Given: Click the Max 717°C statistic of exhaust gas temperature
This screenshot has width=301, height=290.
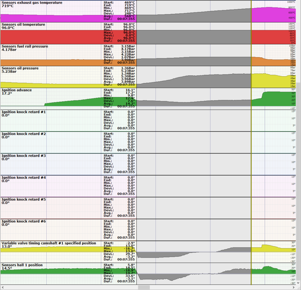Looking at the screenshot, I should pyautogui.click(x=119, y=11).
